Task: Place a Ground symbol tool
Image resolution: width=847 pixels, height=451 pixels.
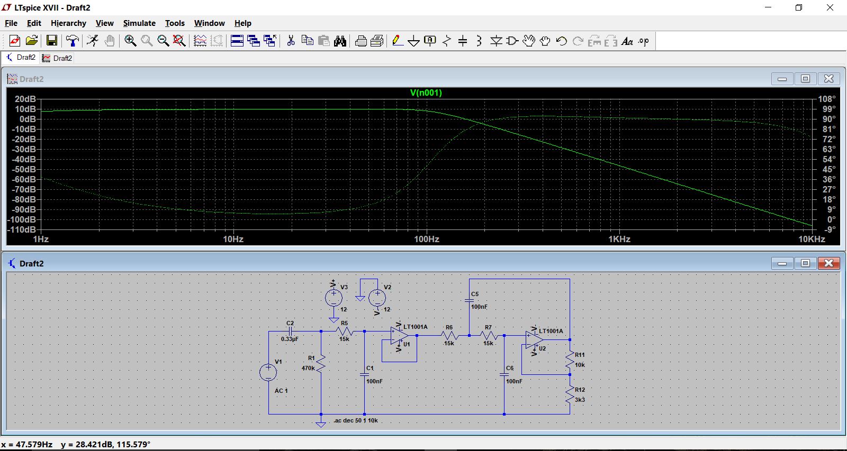Action: click(x=414, y=41)
